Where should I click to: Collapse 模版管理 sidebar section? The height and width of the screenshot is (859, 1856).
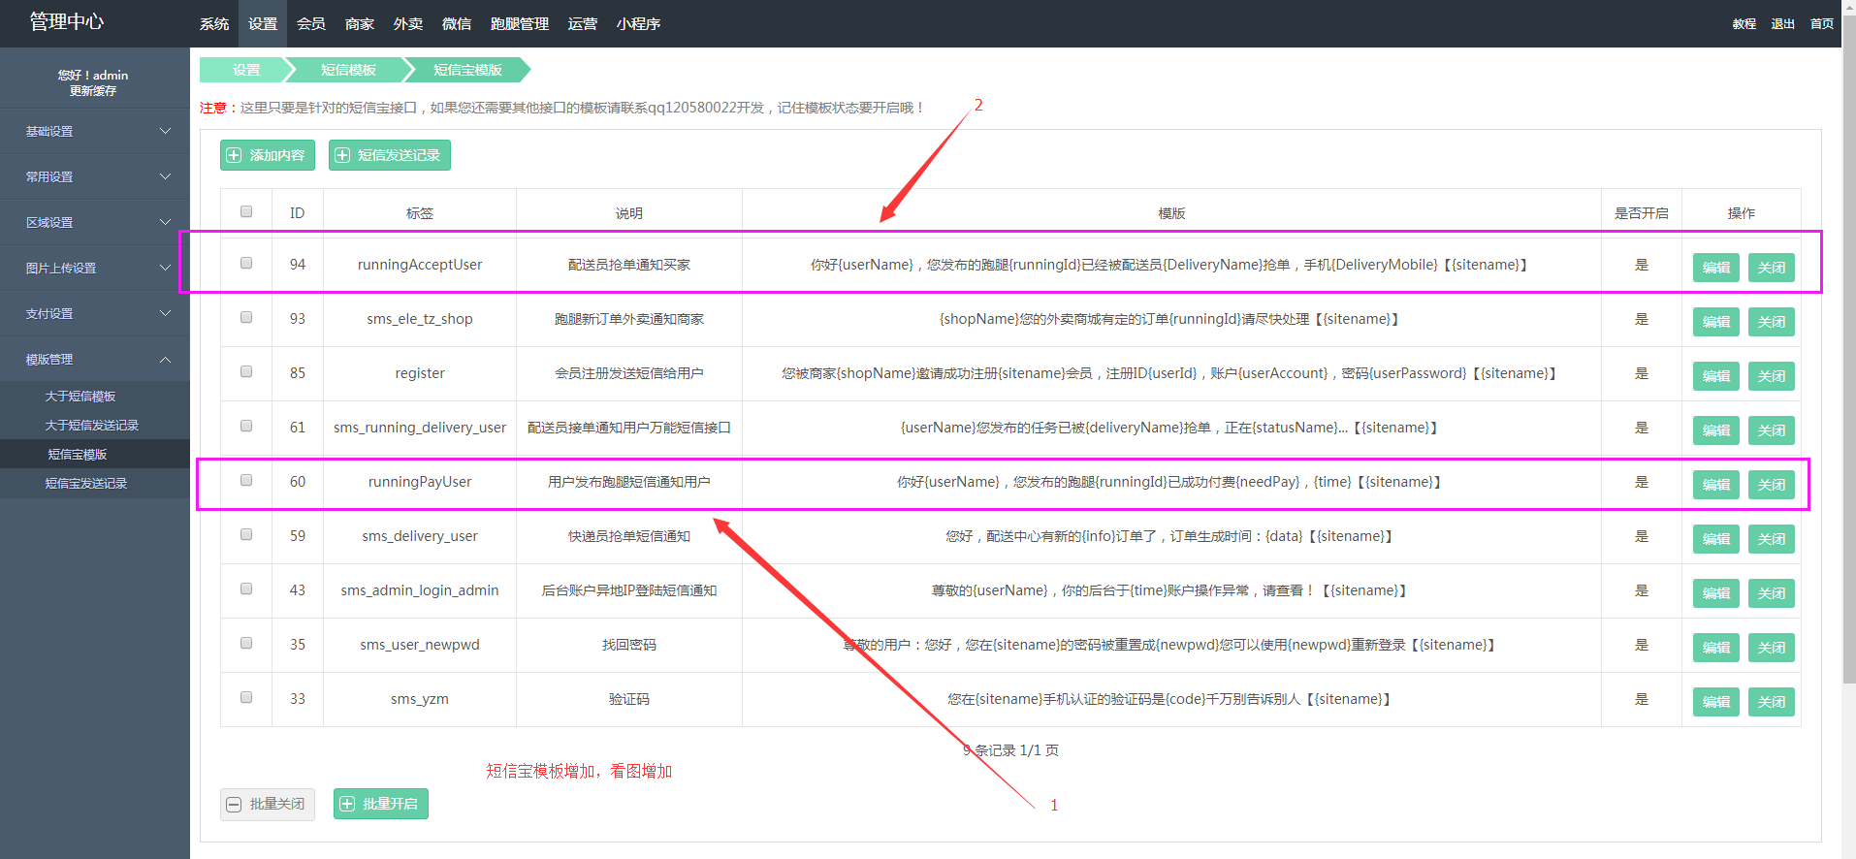[95, 359]
